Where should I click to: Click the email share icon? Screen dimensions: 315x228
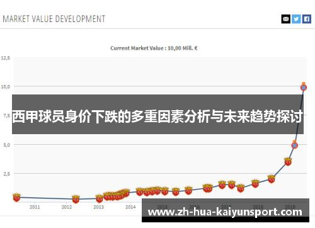pyautogui.click(x=286, y=19)
